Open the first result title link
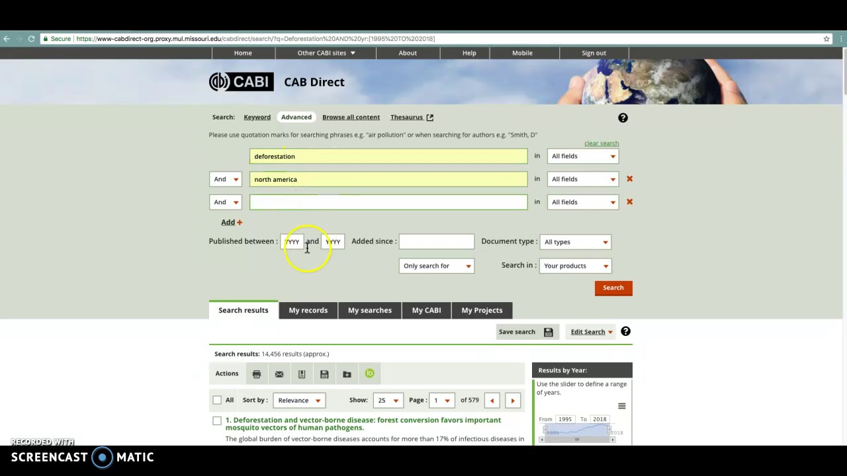 click(363, 424)
